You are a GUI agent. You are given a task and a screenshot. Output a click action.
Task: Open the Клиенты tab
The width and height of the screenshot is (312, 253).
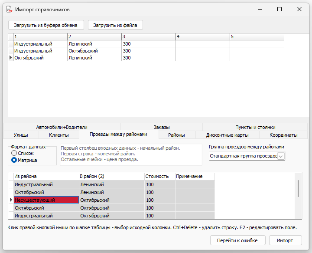[x=58, y=135]
